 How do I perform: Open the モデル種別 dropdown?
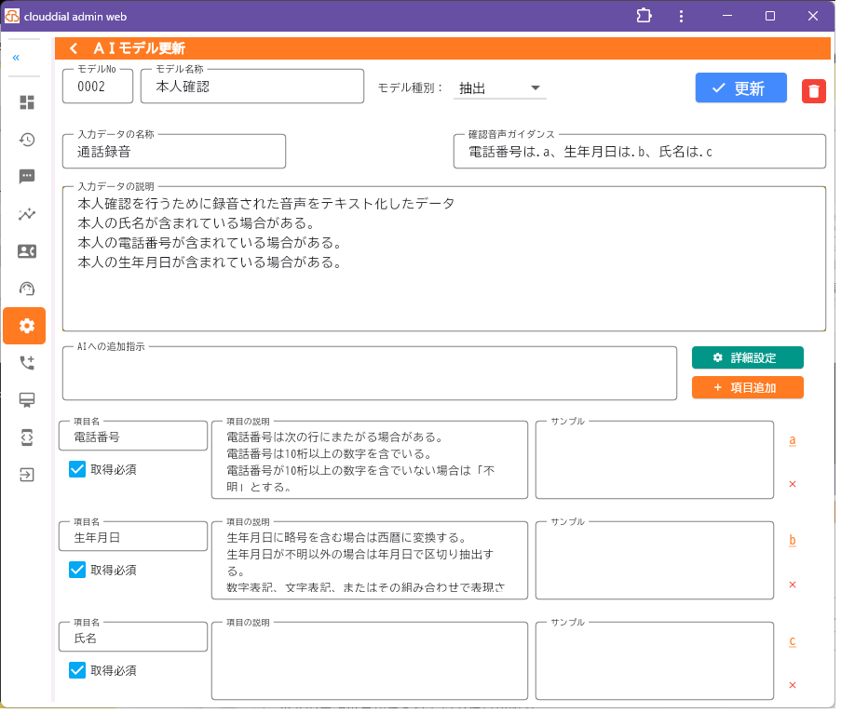pyautogui.click(x=499, y=87)
